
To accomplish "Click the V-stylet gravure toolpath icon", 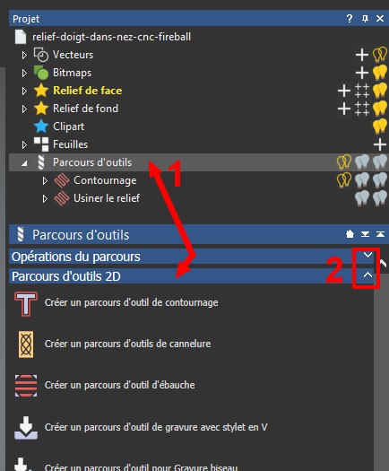I will [26, 428].
